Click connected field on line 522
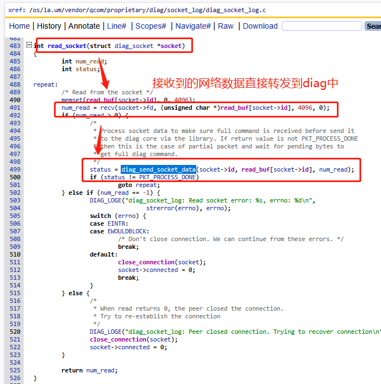 134,347
